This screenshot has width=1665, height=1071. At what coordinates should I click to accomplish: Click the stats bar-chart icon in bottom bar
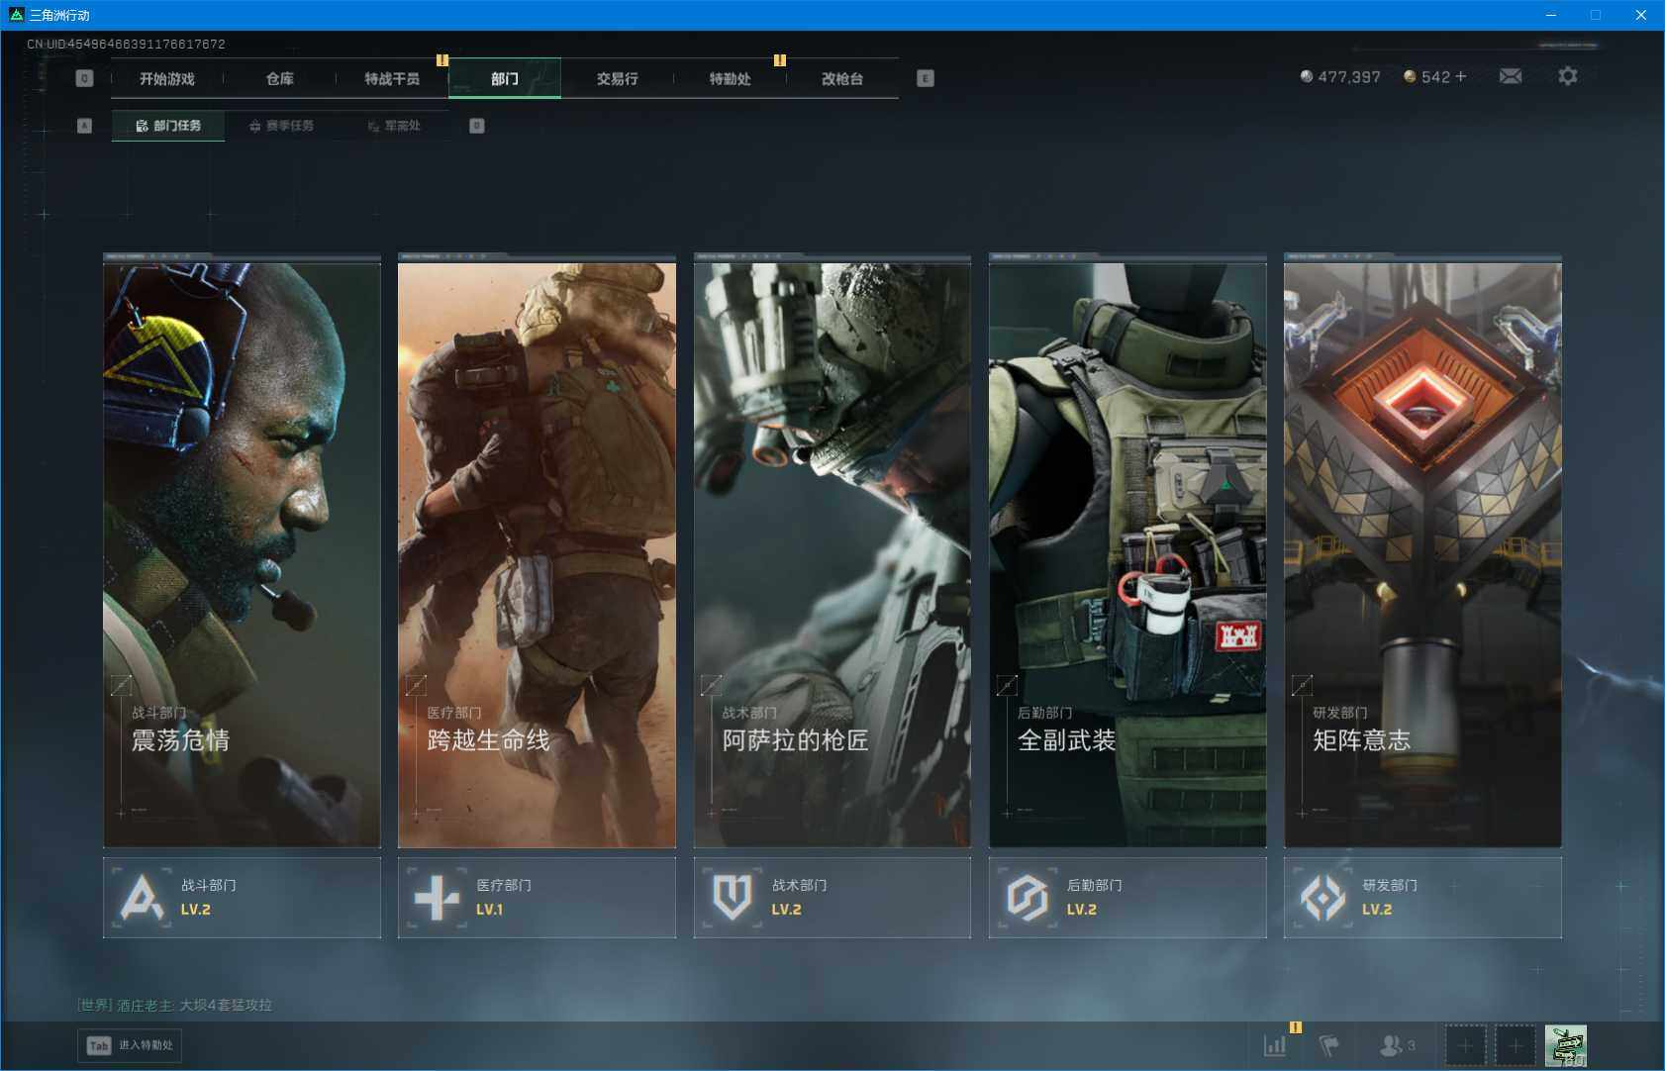click(1275, 1045)
